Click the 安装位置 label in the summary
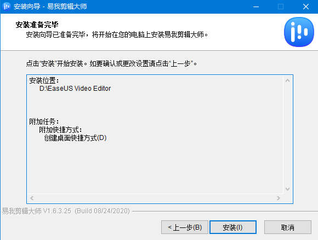 click(44, 80)
